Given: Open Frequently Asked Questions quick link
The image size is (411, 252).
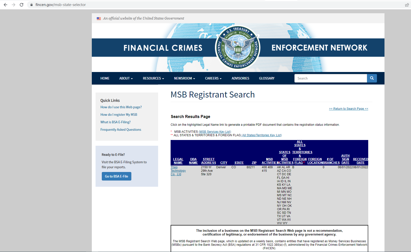Looking at the screenshot, I should click(121, 129).
